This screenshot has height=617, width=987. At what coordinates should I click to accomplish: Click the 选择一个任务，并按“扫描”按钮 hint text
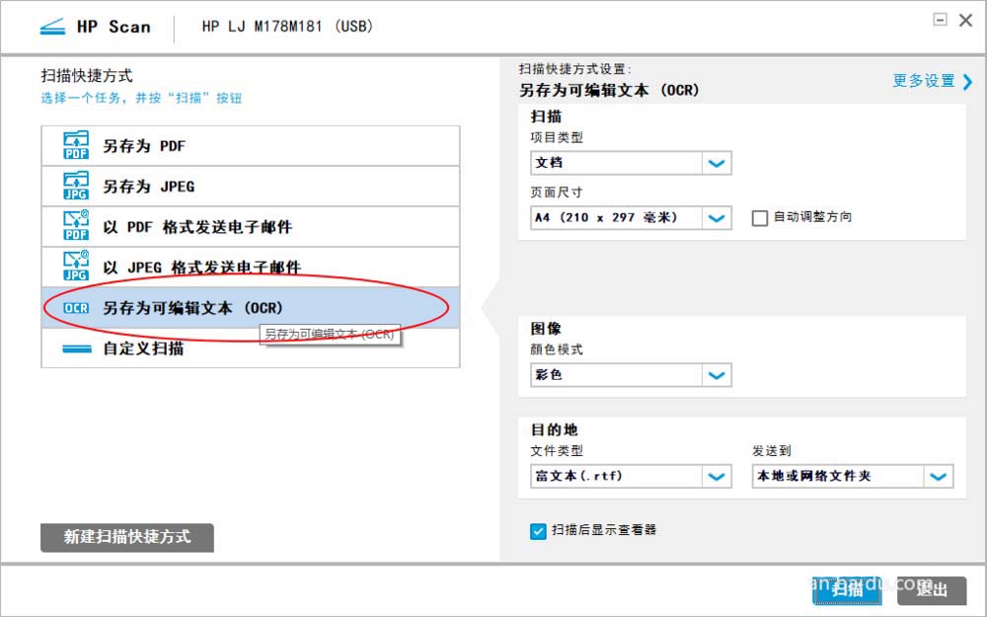click(x=141, y=98)
